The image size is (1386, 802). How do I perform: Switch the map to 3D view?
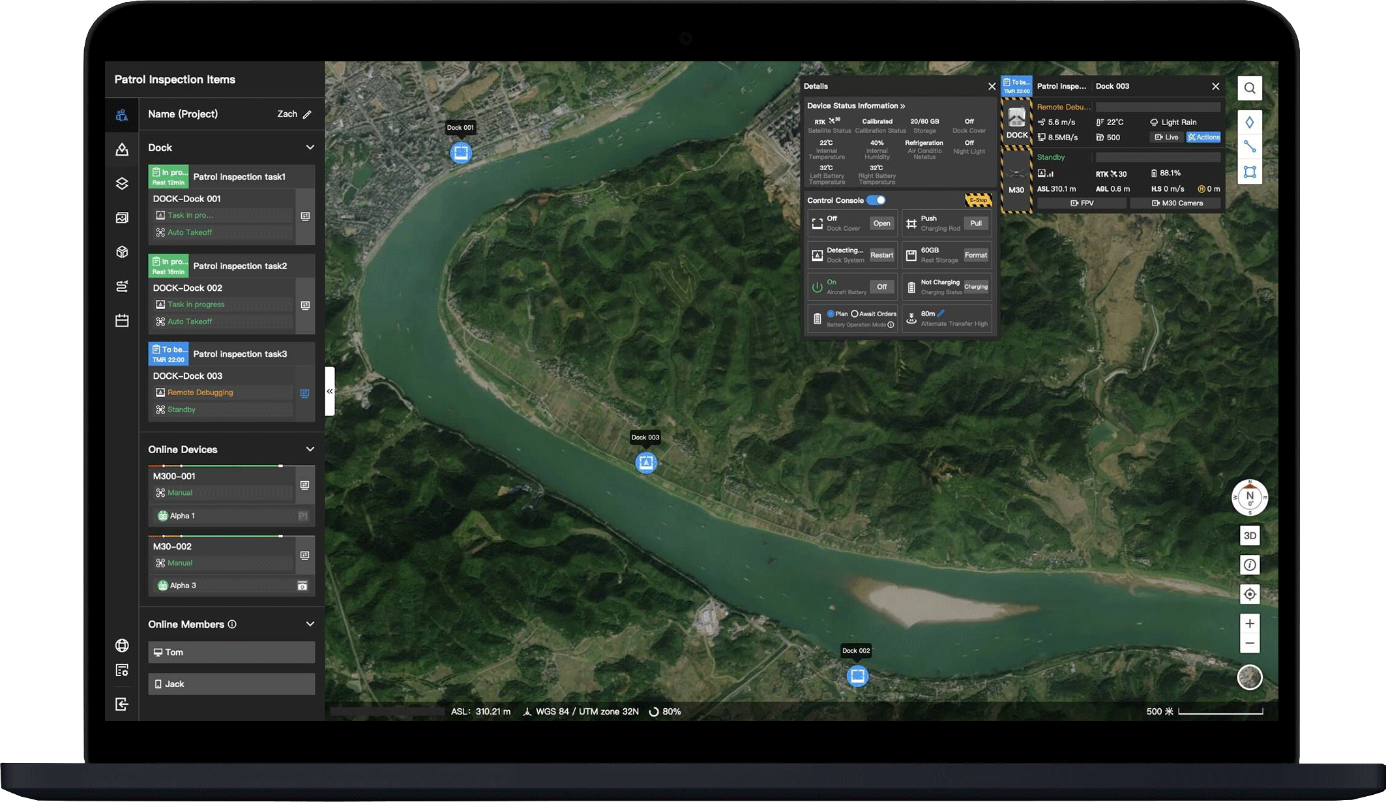pyautogui.click(x=1249, y=536)
